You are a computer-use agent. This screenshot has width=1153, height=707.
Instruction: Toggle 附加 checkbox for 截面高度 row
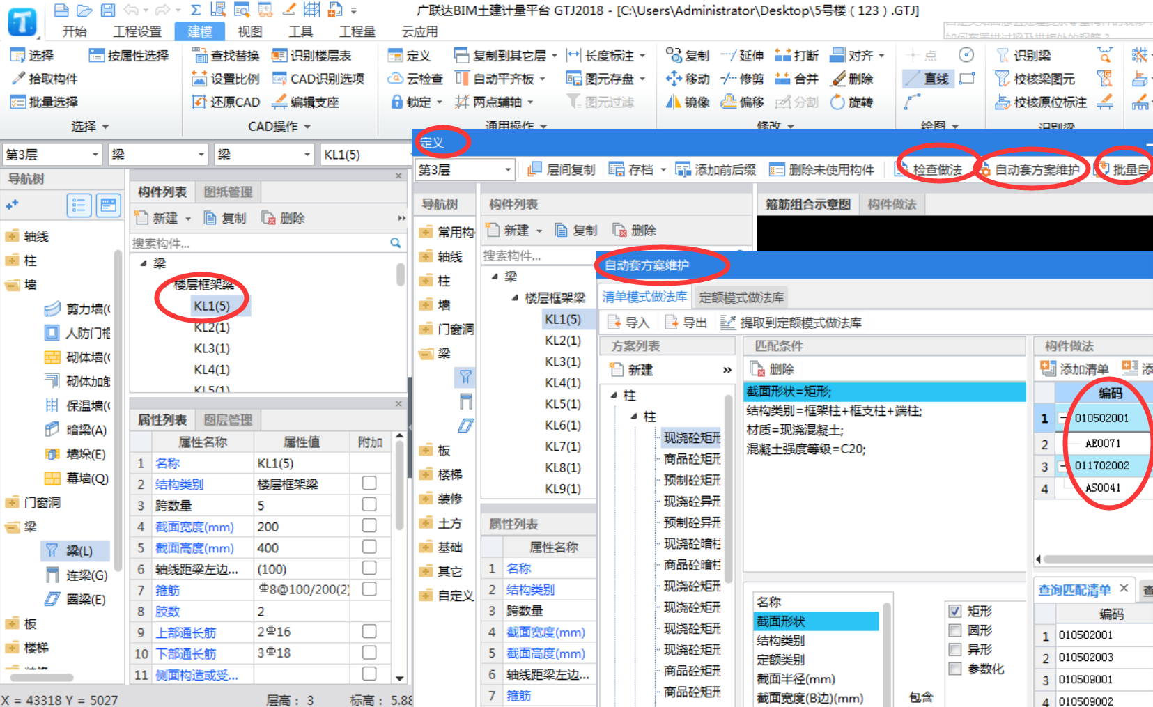[369, 547]
